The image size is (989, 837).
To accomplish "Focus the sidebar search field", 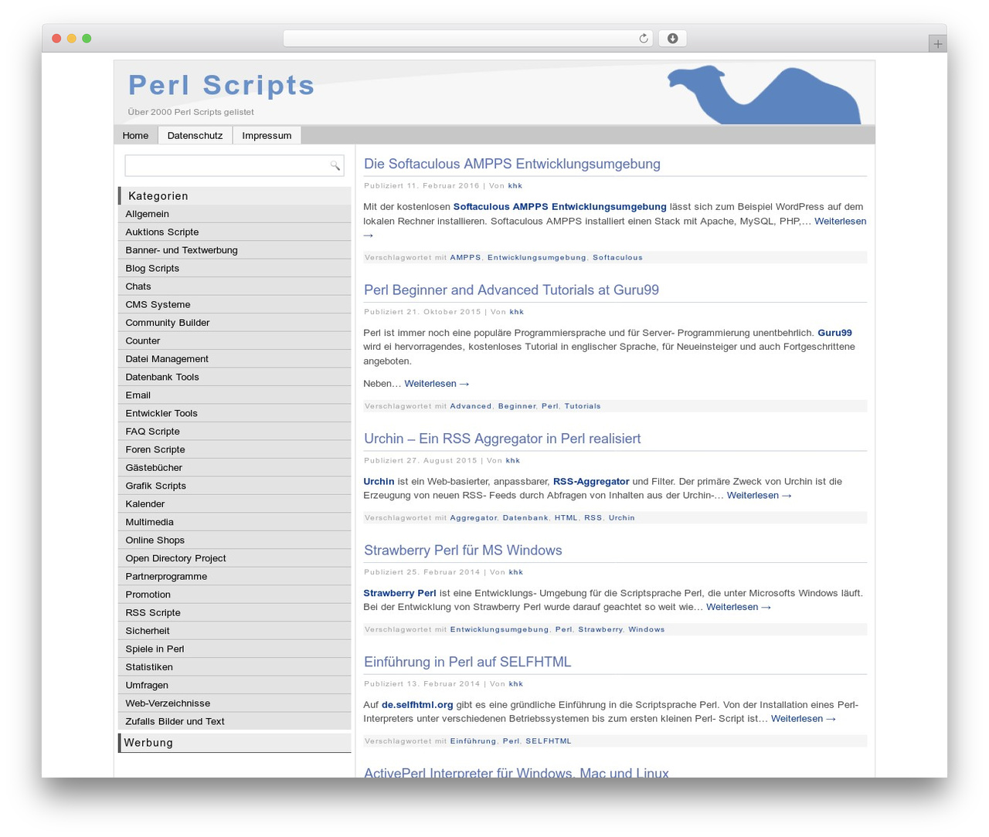I will 234,165.
